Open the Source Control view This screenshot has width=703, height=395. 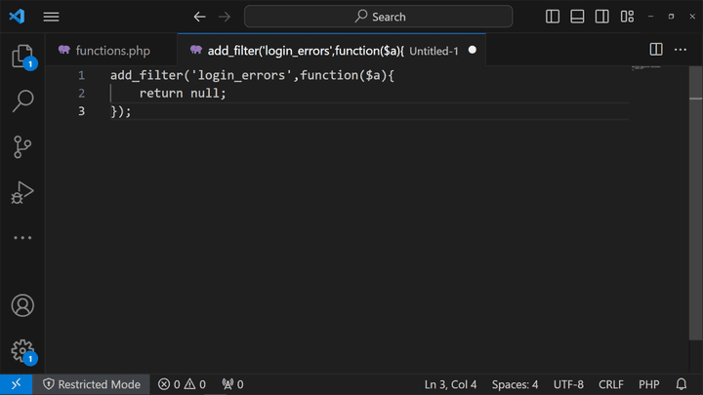click(x=22, y=147)
